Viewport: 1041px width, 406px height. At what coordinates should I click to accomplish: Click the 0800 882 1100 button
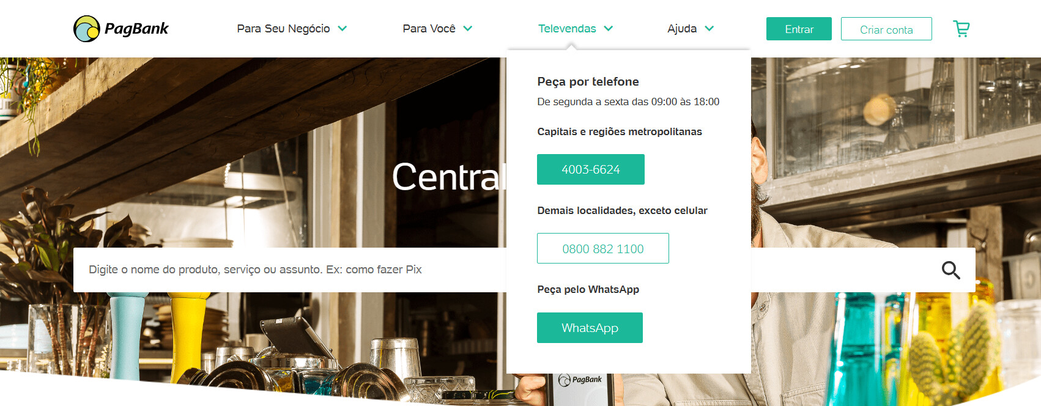click(603, 248)
